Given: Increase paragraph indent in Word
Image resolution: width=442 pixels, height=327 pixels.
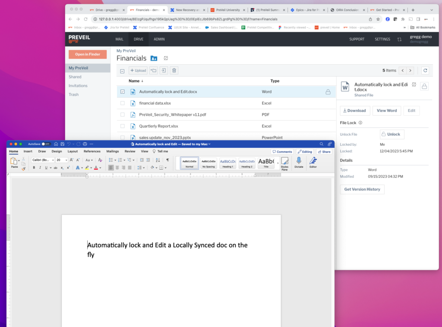Looking at the screenshot, I should coord(148,160).
